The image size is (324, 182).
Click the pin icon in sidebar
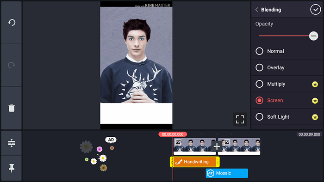coord(12,168)
